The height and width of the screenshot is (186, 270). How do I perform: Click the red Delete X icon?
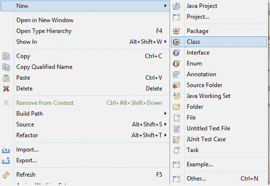6,89
